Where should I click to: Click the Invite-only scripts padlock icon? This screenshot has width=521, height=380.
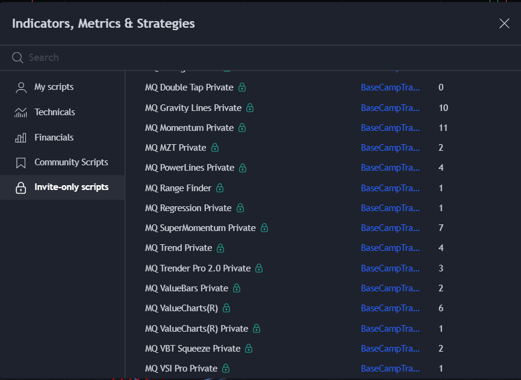pyautogui.click(x=20, y=188)
